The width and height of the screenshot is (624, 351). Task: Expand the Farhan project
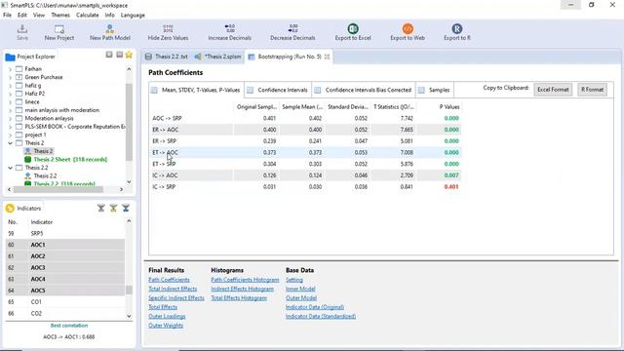click(x=10, y=69)
